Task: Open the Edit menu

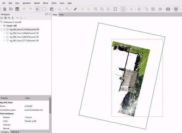Action: (x=10, y=3)
